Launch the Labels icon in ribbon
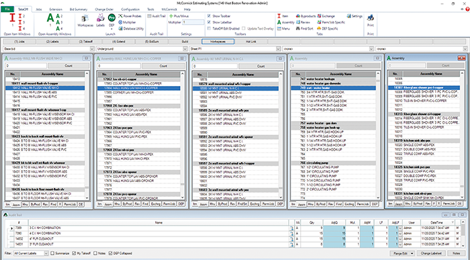This screenshot has width=470, height=260. click(x=101, y=21)
